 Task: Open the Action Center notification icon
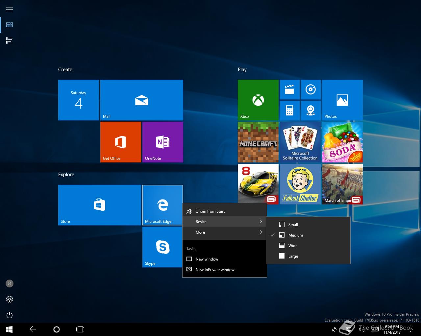tap(410, 329)
